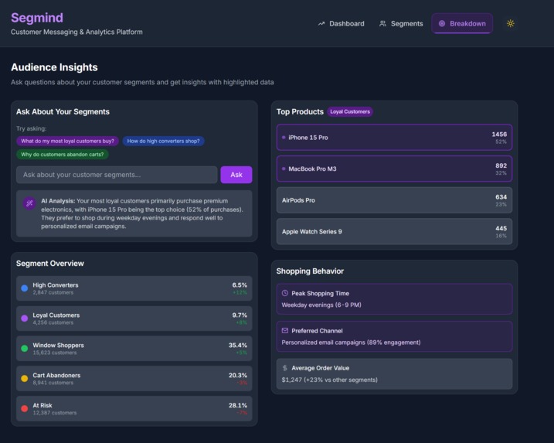Open the Peak Shopping Time card

click(394, 299)
